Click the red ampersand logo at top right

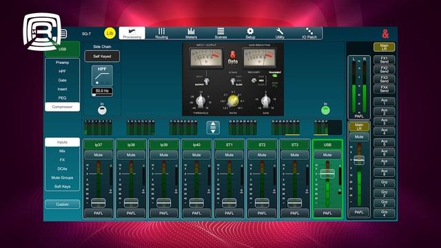click(x=385, y=34)
